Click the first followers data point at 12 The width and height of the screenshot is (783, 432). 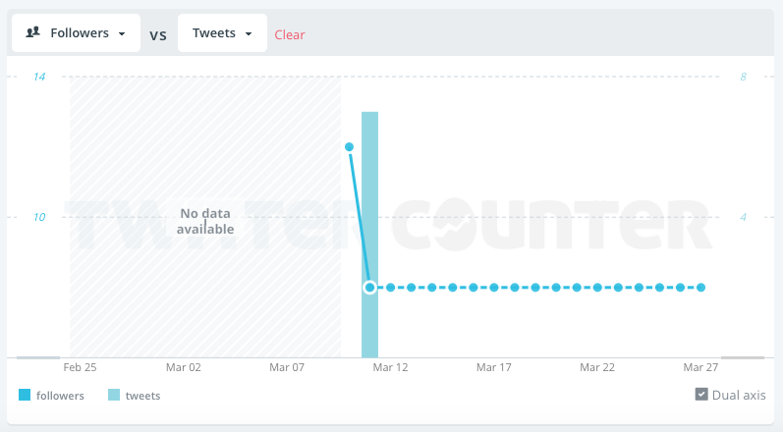click(349, 146)
